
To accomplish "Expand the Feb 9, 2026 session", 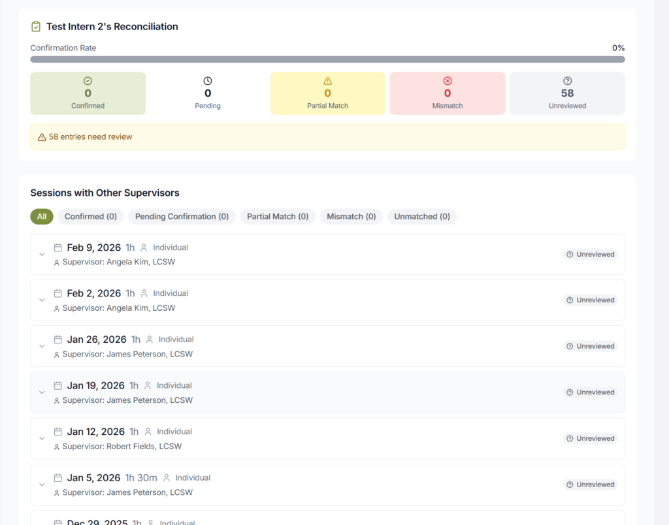I will [x=42, y=255].
